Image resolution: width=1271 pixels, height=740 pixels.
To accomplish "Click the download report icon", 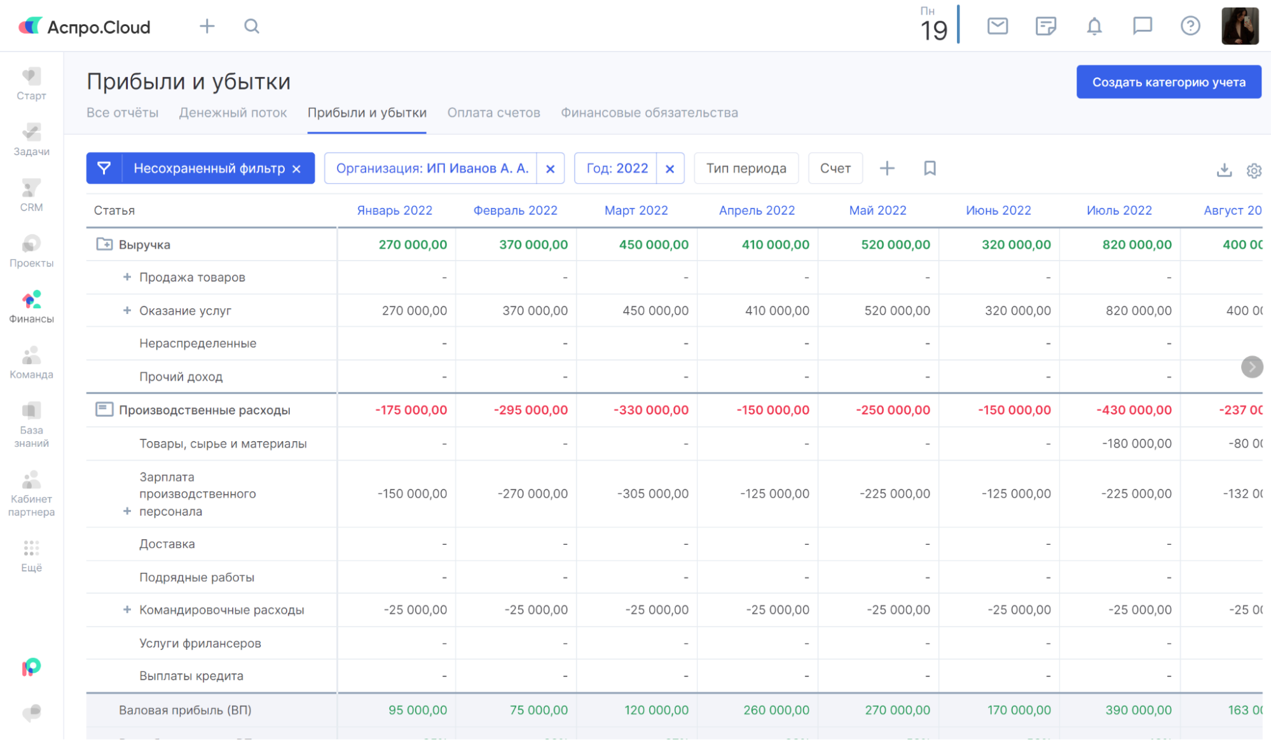I will (x=1224, y=170).
